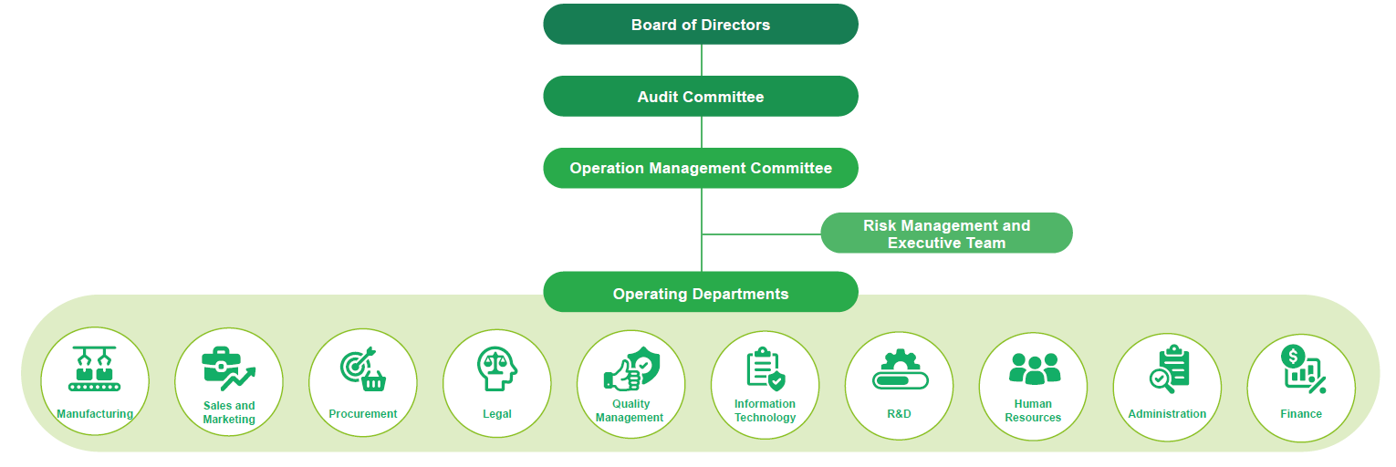Screen dimensions: 1396x467
Task: Click the Quality Management thumbs-up shield icon
Action: tap(630, 368)
